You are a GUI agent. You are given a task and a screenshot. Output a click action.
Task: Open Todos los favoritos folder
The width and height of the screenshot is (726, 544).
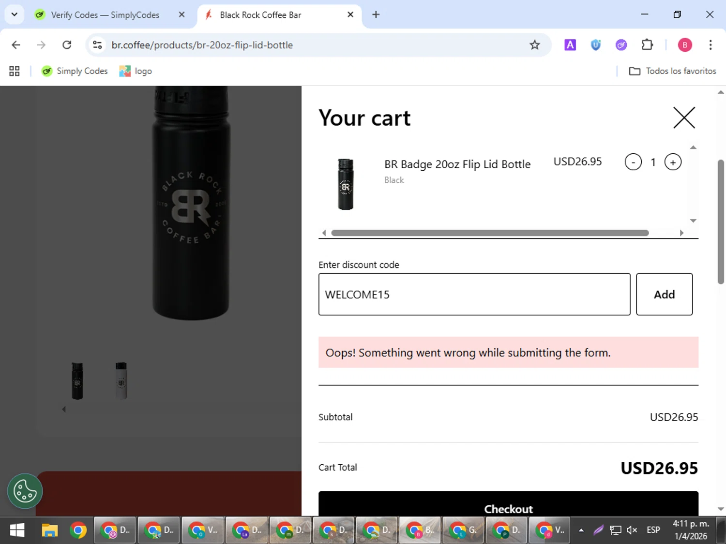tap(672, 71)
